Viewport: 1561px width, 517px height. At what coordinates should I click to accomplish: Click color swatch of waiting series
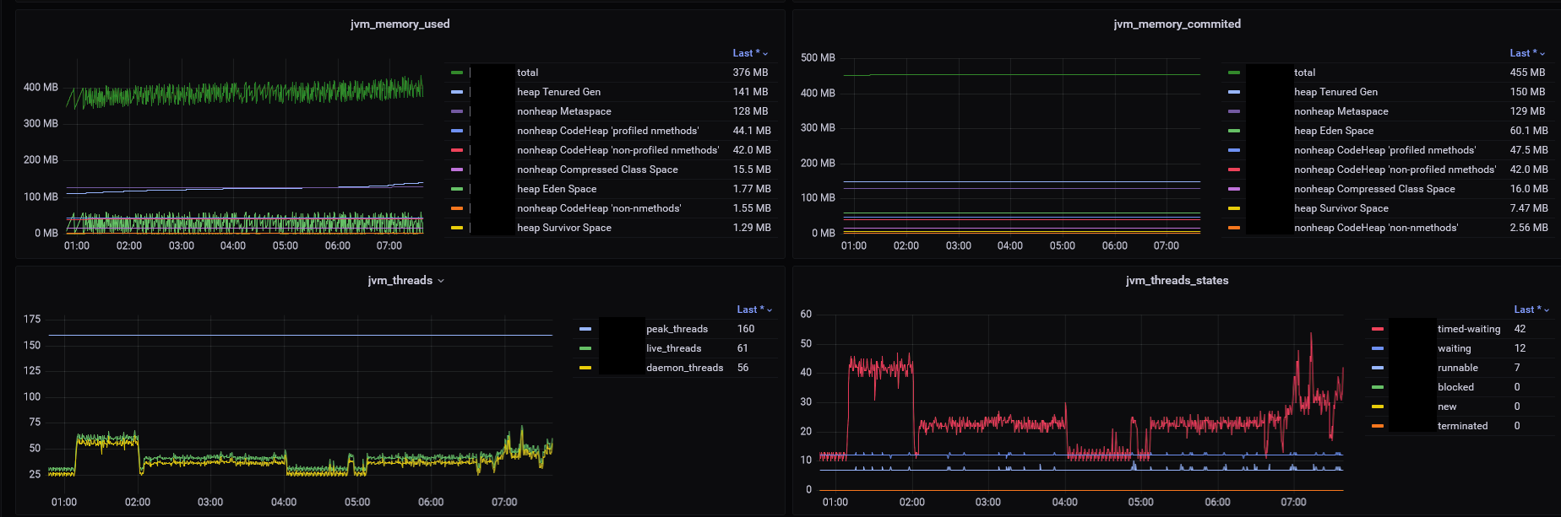point(1378,348)
